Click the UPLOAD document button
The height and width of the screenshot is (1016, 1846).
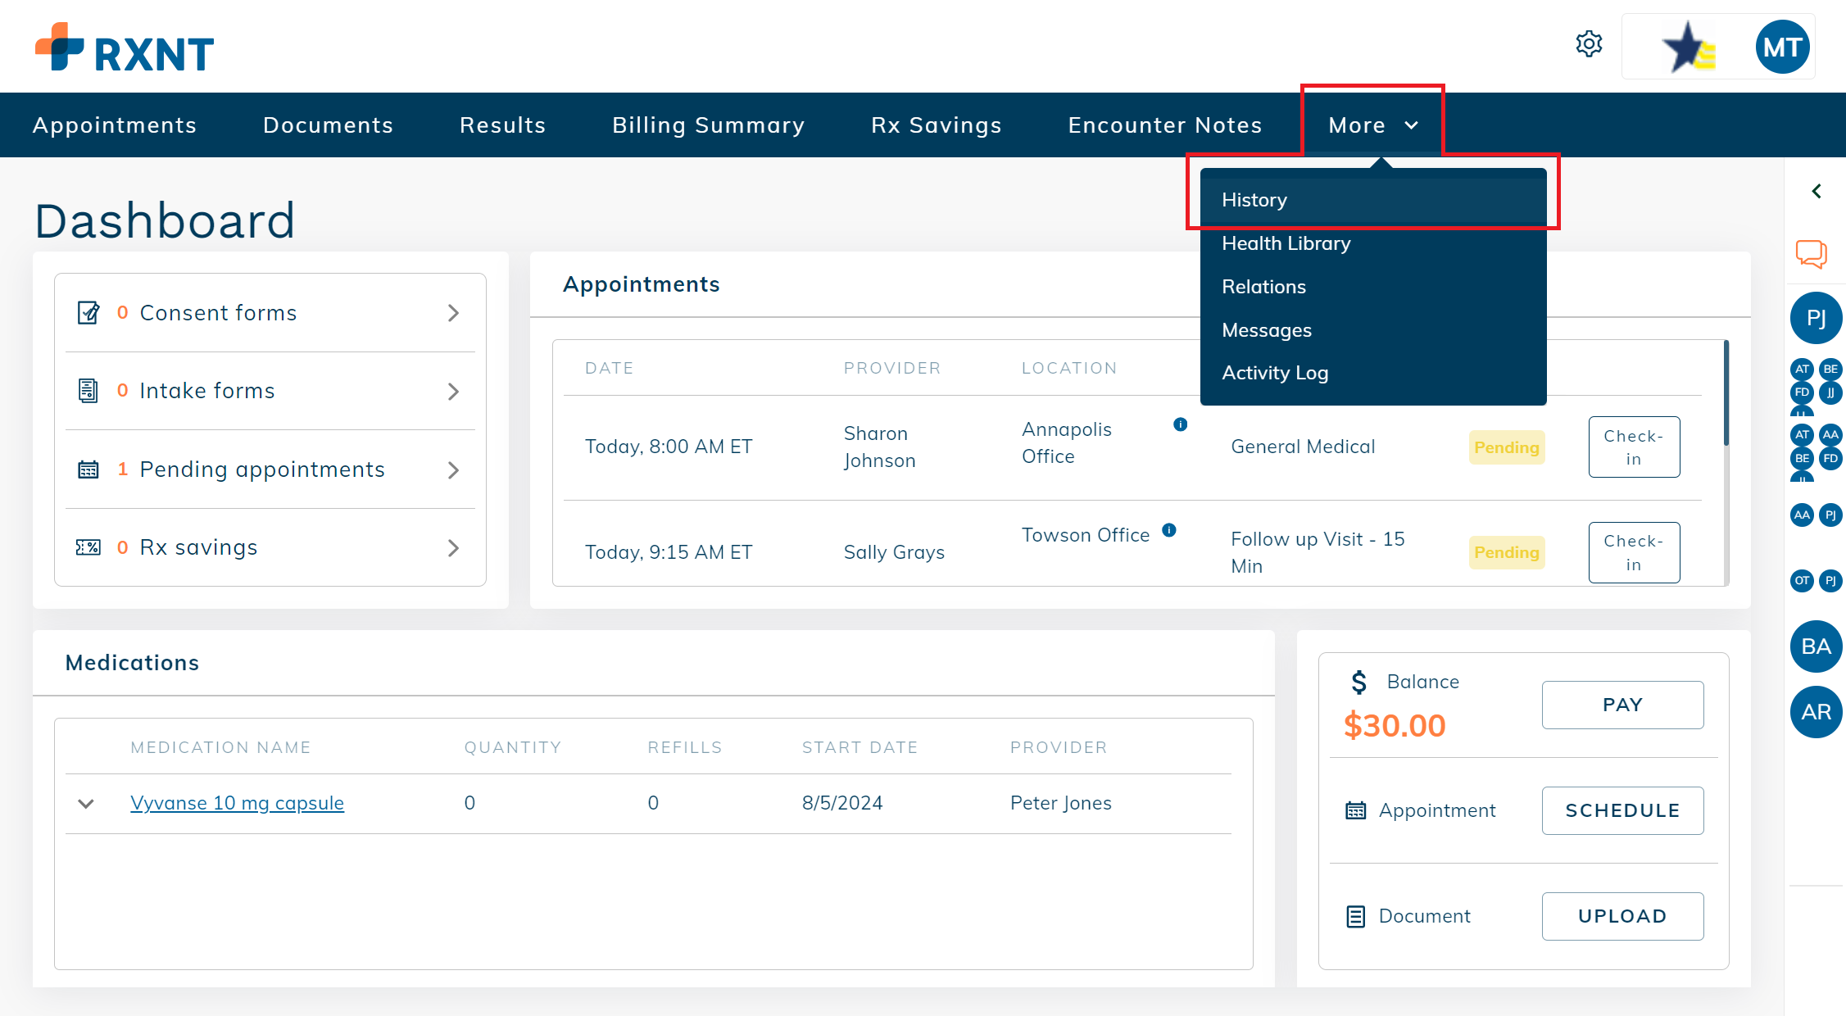[1622, 916]
